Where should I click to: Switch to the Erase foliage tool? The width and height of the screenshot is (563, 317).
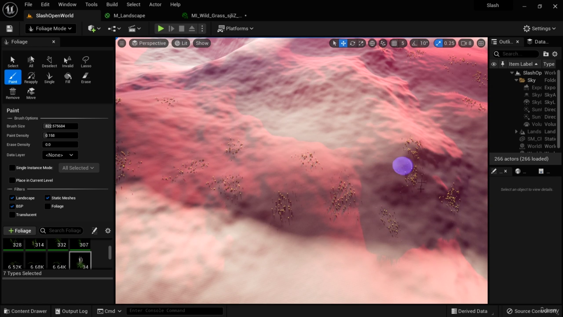coord(86,77)
